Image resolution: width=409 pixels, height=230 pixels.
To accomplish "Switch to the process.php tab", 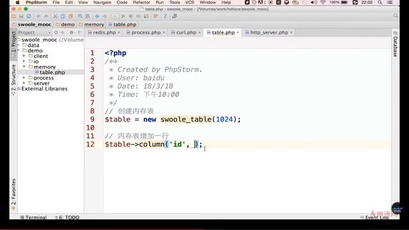I will pos(146,33).
